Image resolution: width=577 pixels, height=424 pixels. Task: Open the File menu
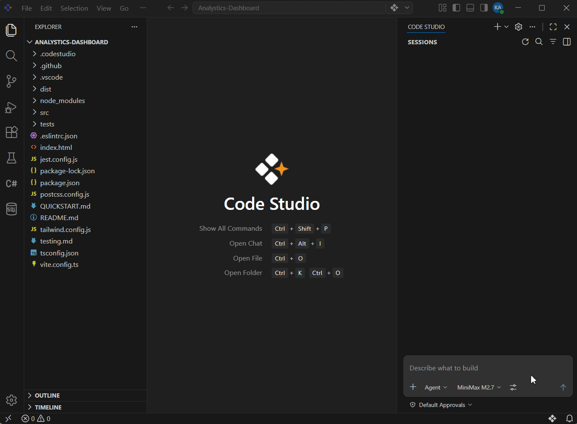(26, 8)
